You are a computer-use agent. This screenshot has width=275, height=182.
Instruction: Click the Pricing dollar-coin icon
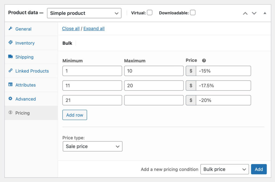[x=10, y=113]
